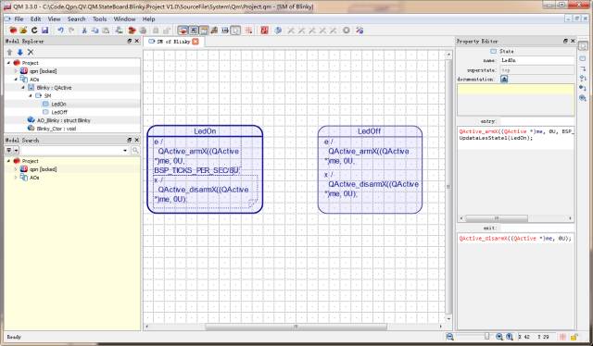Open the Search menu
Image resolution: width=593 pixels, height=346 pixels.
[76, 19]
